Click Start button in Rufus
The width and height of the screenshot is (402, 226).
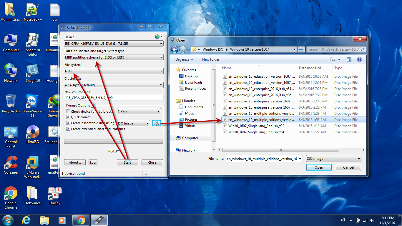tap(127, 162)
